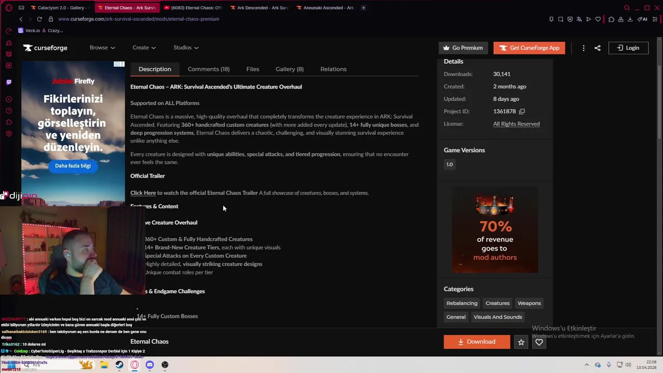This screenshot has width=663, height=373.
Task: Open the Twitch sidebar icon
Action: 9,82
